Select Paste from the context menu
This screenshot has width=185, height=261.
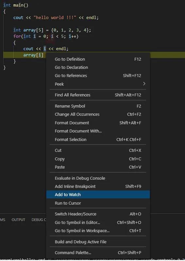point(98,167)
